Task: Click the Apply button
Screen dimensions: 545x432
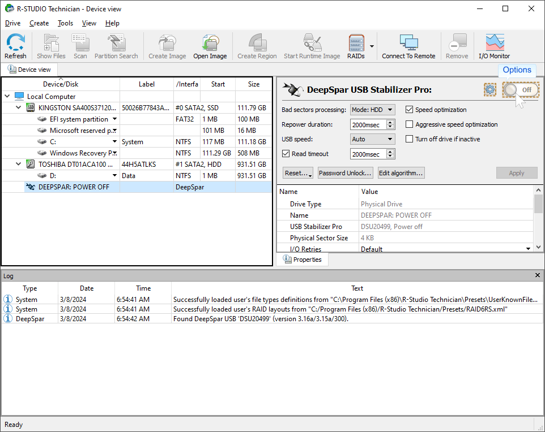Action: tap(517, 173)
